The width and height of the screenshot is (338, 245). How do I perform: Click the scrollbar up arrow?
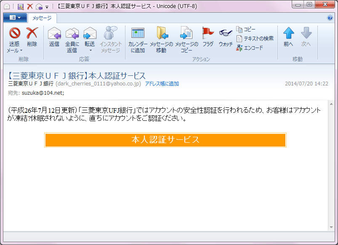tap(331, 104)
